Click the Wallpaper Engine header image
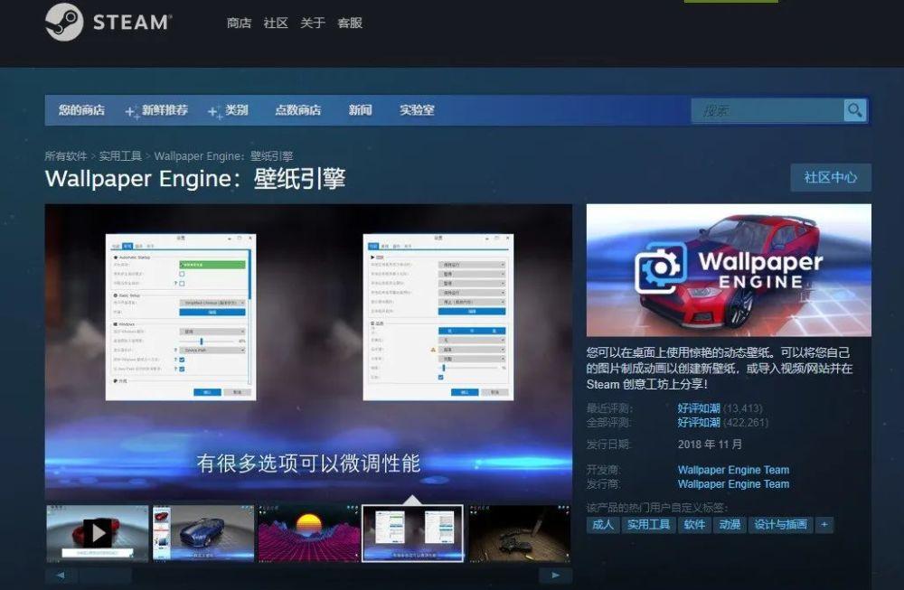 tap(729, 270)
